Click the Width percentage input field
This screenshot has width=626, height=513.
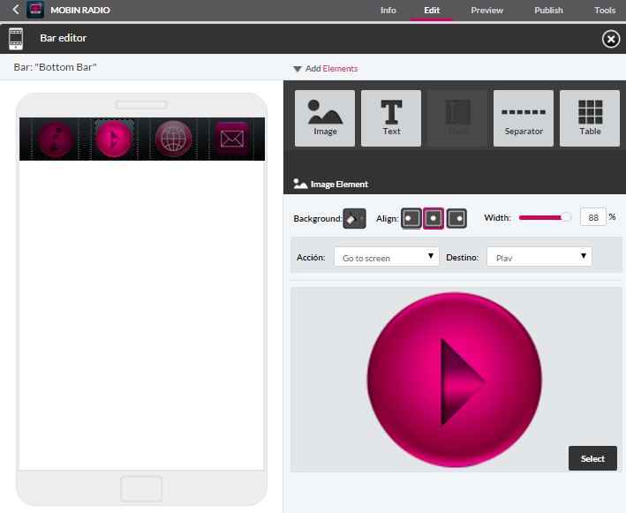click(x=592, y=217)
